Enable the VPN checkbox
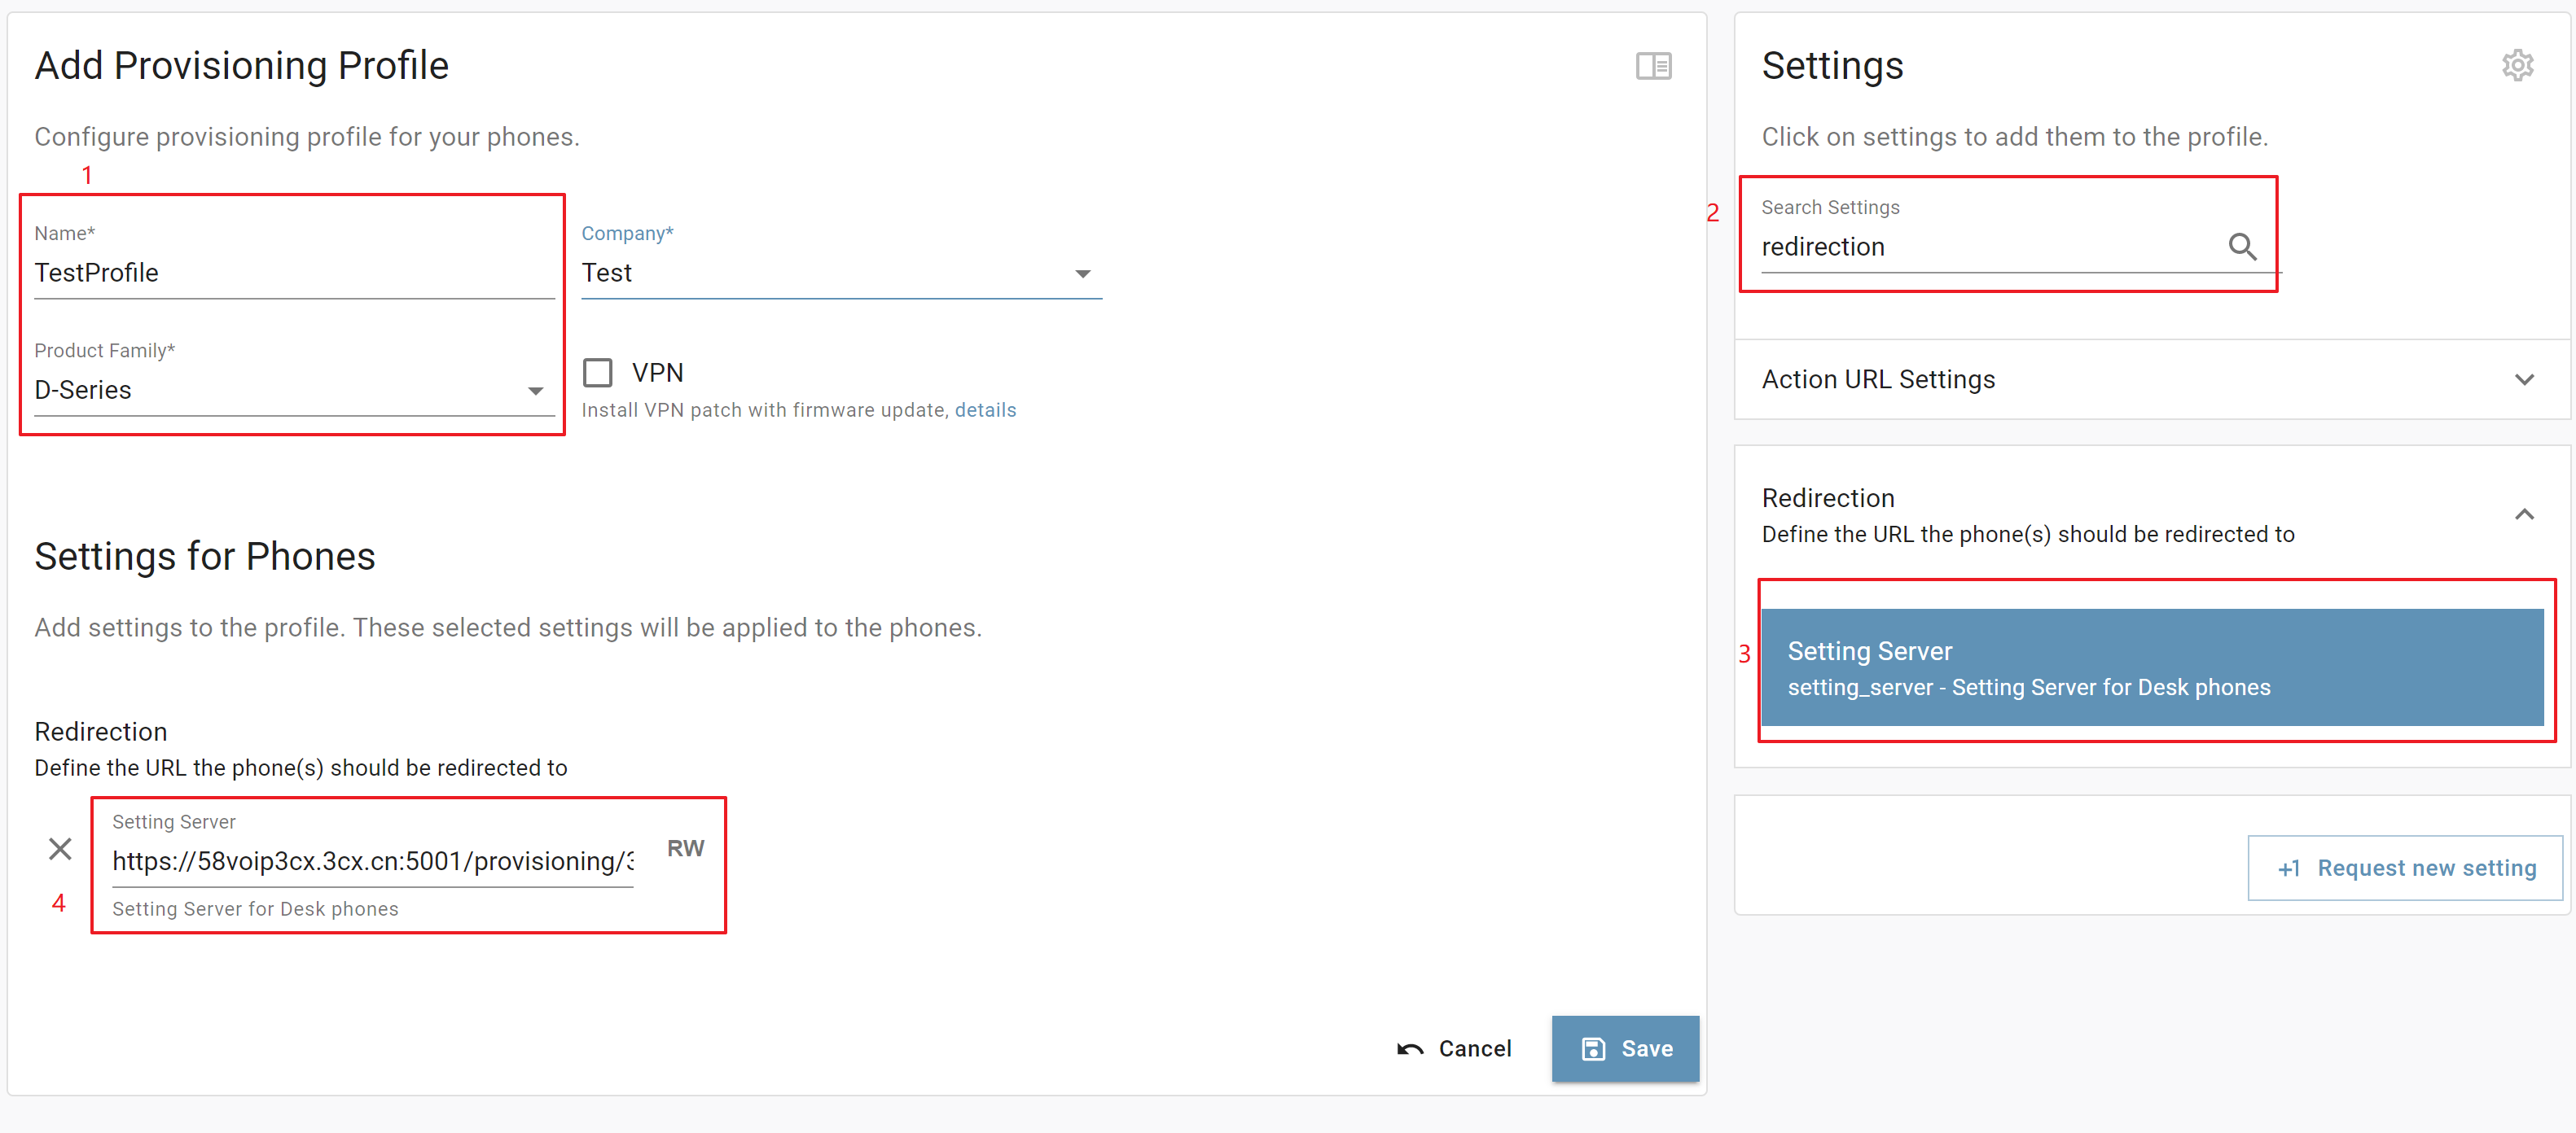Image resolution: width=2576 pixels, height=1133 pixels. click(597, 373)
